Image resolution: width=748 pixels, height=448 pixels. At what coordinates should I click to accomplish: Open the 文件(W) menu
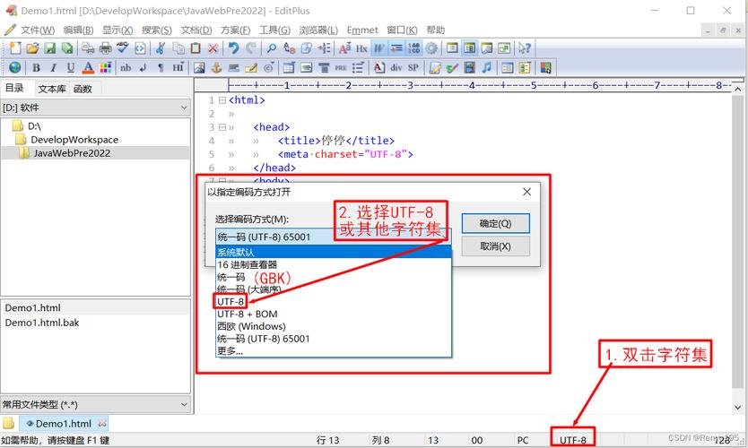[37, 30]
